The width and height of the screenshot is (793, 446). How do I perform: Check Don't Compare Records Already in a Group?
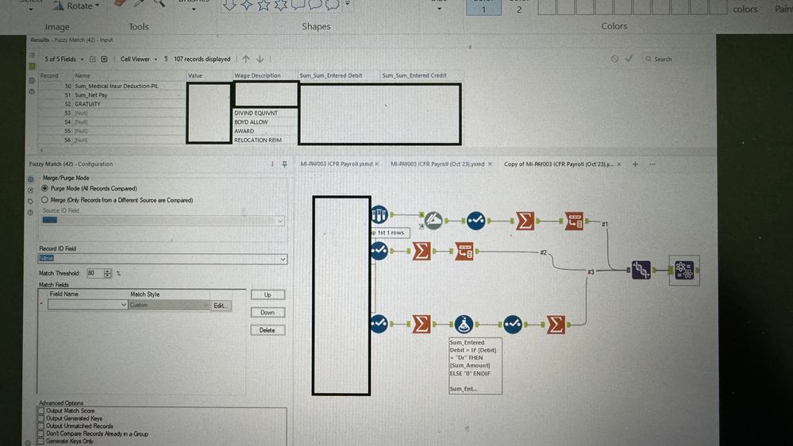(x=41, y=434)
